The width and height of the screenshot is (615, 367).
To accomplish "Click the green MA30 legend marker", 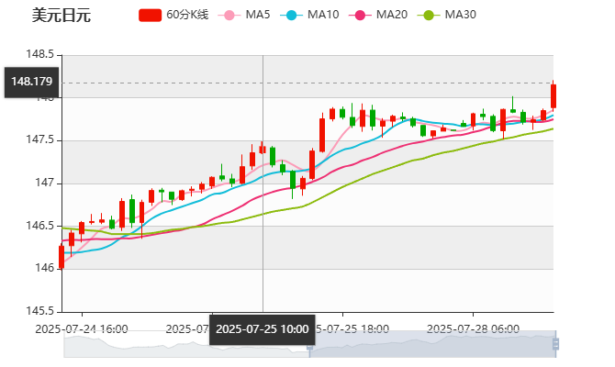I will [x=429, y=16].
